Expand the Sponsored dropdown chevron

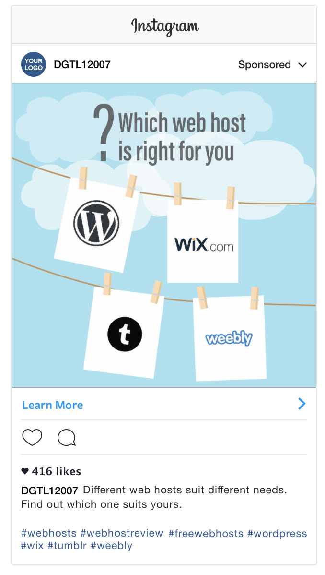(x=302, y=65)
